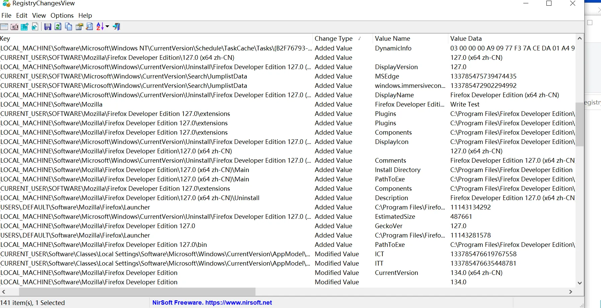Select the row with GeckoVer value

pos(388,226)
